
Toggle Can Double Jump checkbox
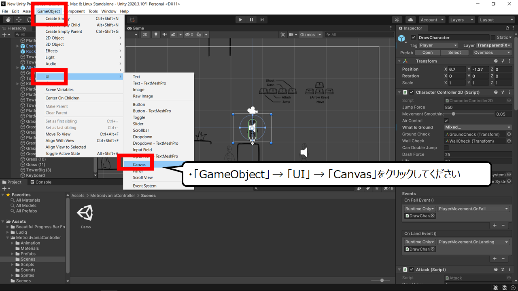tap(446, 148)
